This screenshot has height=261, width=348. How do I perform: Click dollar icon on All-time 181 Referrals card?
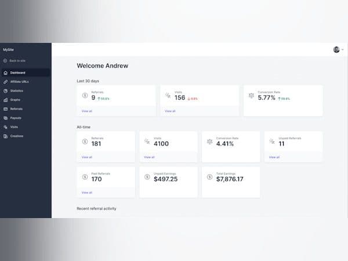pos(85,142)
